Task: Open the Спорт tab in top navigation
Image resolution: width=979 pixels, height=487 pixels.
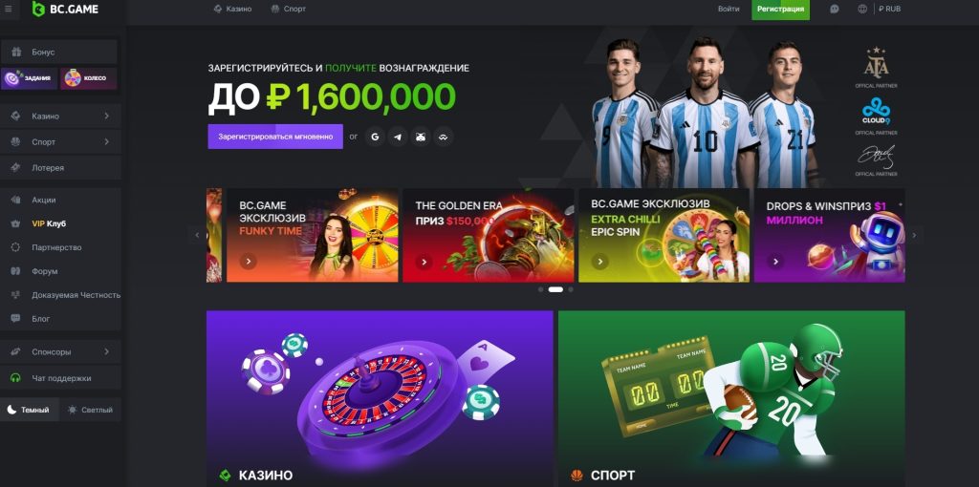Action: [x=289, y=10]
